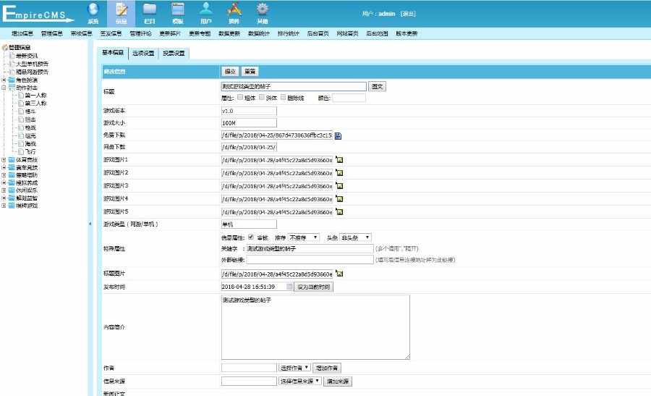Image resolution: width=651 pixels, height=396 pixels.
Task: Switch to the 基本信息 tab
Action: pos(113,53)
